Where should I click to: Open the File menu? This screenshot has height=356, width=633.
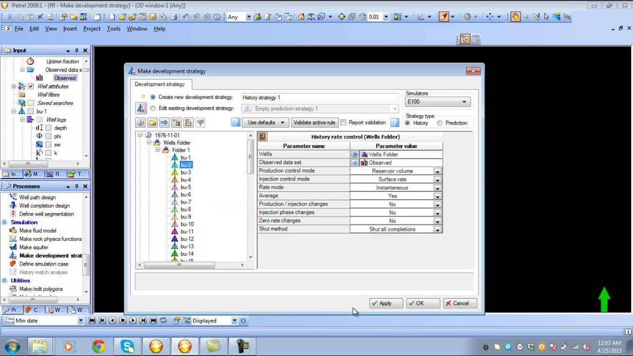coord(19,29)
